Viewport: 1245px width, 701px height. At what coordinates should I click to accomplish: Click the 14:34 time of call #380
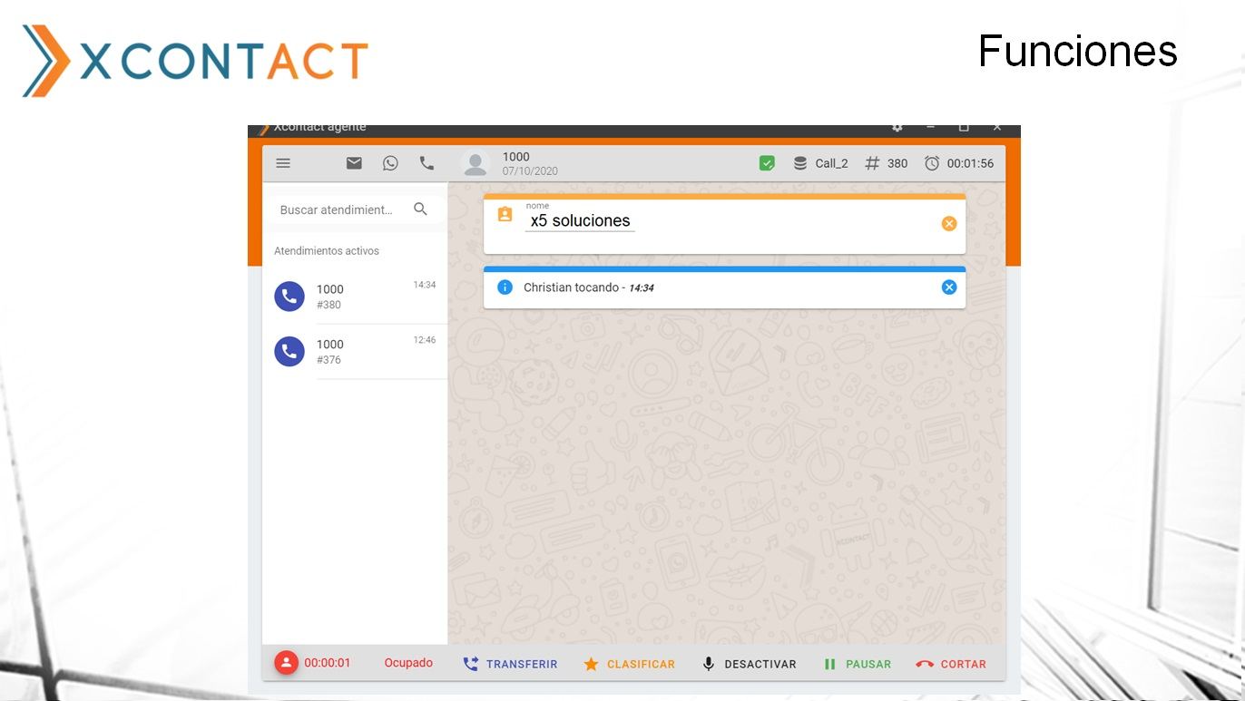[425, 285]
